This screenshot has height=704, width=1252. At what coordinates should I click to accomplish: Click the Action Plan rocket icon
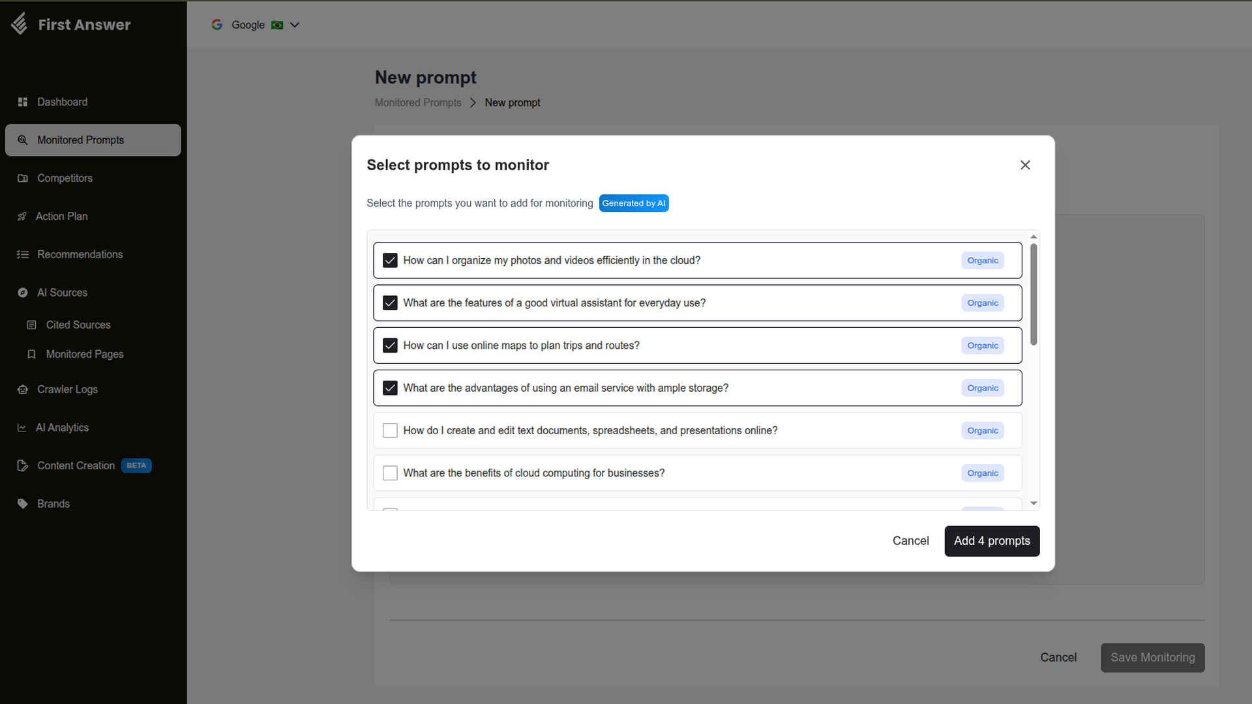point(22,216)
